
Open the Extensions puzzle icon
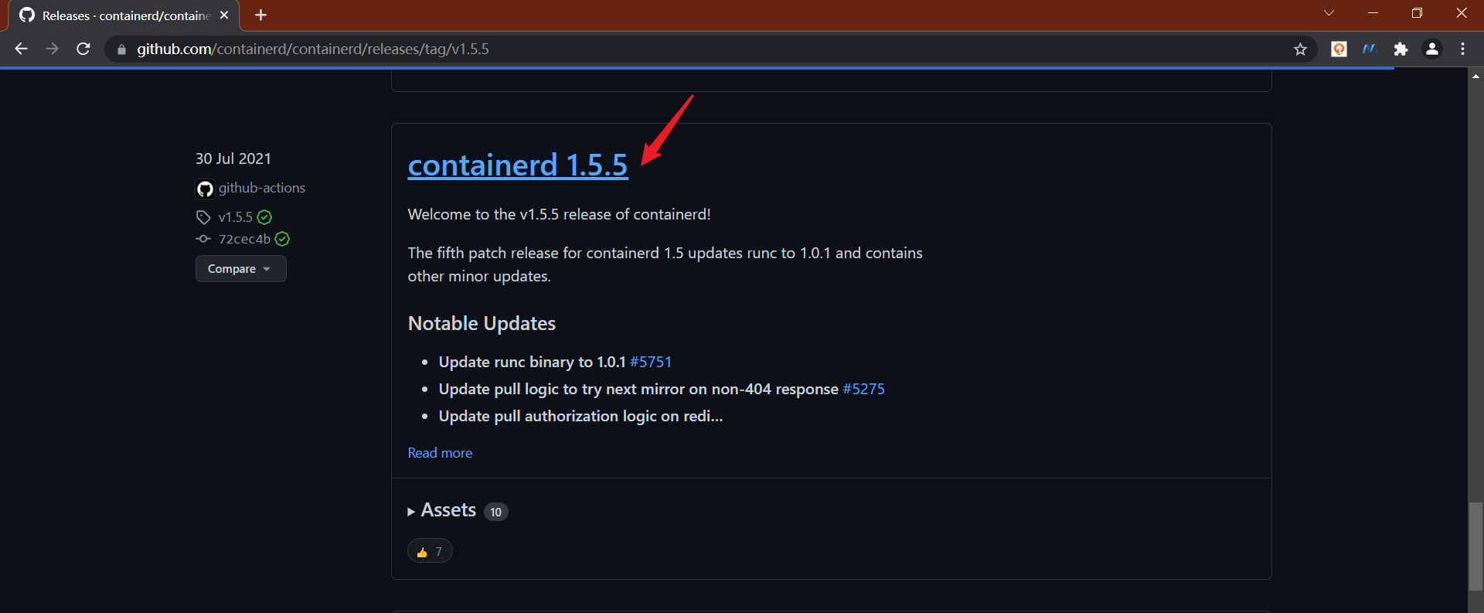(1401, 49)
